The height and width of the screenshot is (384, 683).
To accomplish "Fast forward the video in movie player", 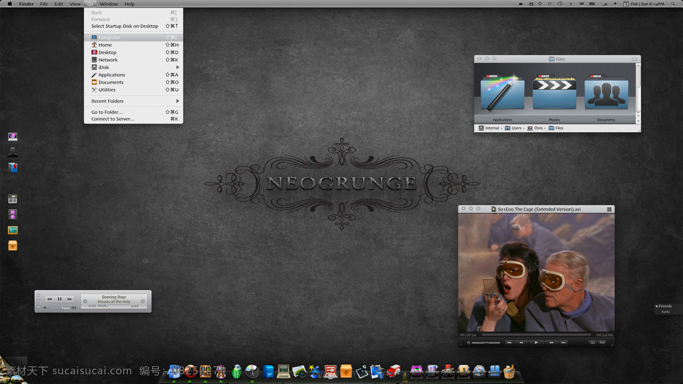I will (x=551, y=342).
